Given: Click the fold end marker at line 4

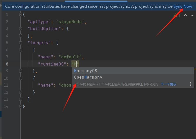Looking at the screenshot, I should pos(21,36).
